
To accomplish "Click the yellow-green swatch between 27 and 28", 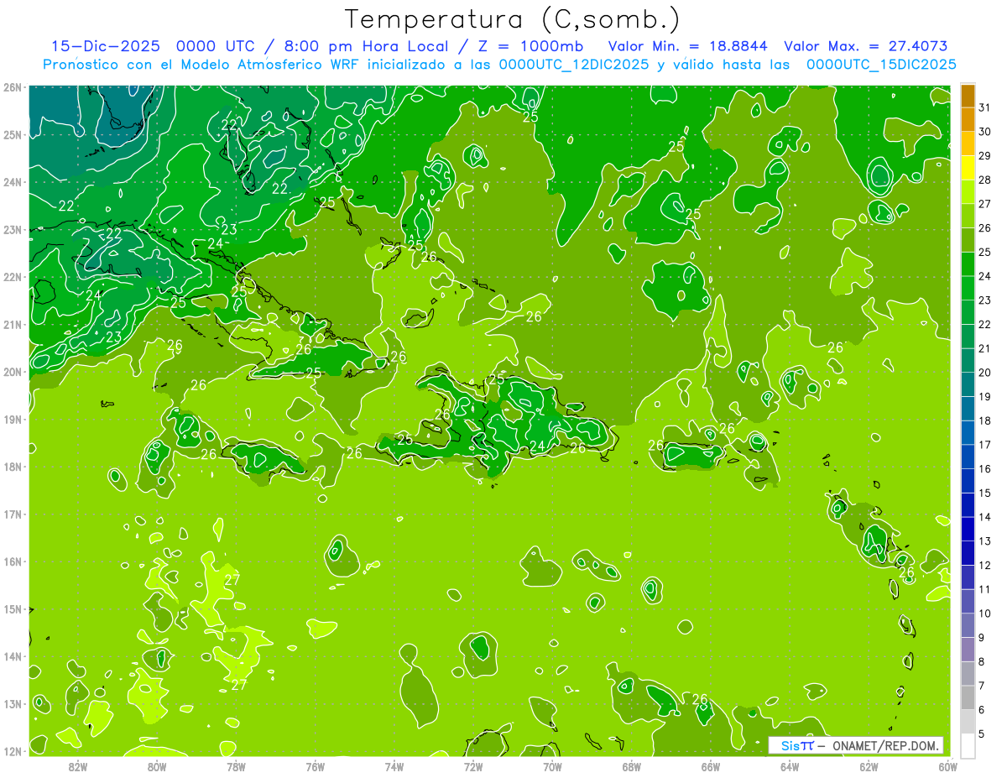I will (x=968, y=191).
